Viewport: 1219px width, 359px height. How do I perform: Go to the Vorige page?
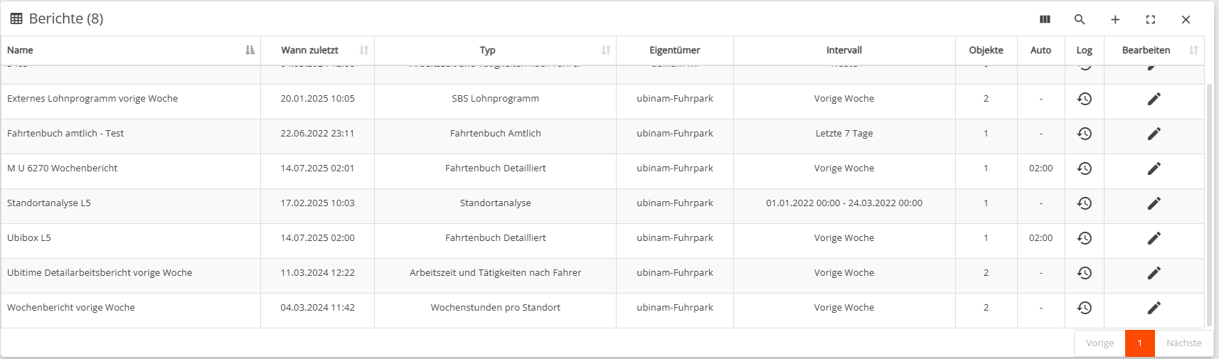pyautogui.click(x=1100, y=343)
